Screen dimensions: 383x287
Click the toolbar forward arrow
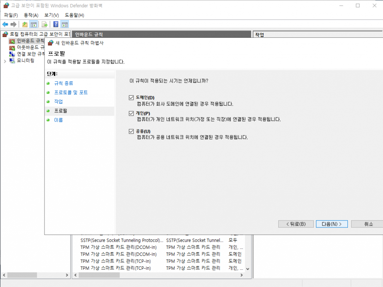(14, 24)
